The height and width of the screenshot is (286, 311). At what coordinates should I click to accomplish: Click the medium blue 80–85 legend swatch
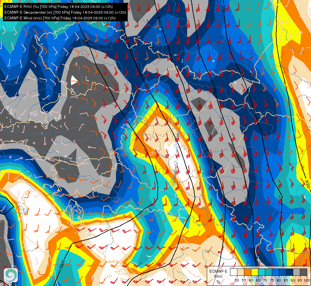tap(283, 272)
